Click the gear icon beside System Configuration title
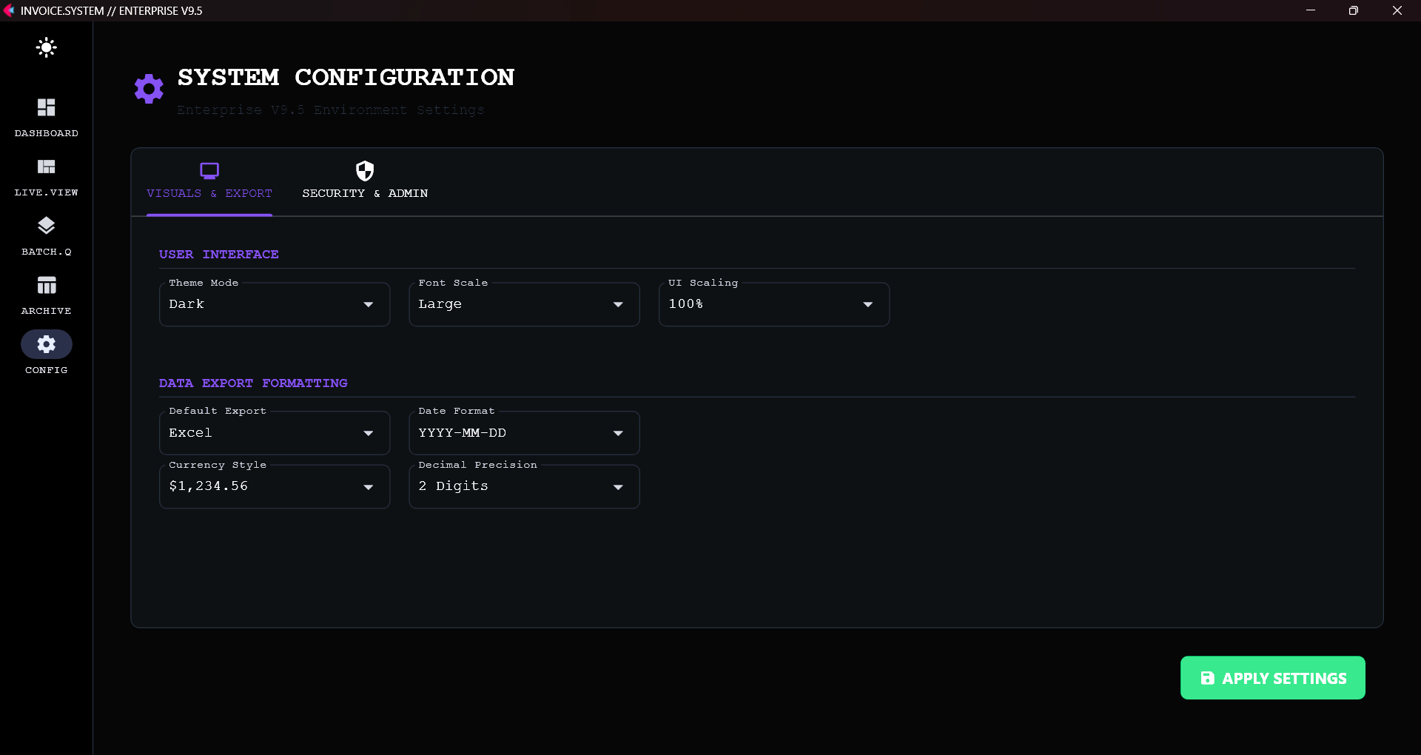 point(148,88)
